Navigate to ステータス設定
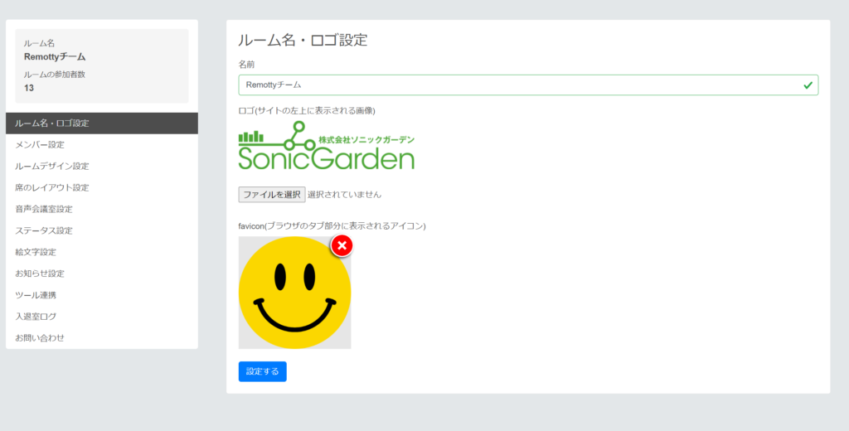The image size is (849, 431). pos(102,230)
